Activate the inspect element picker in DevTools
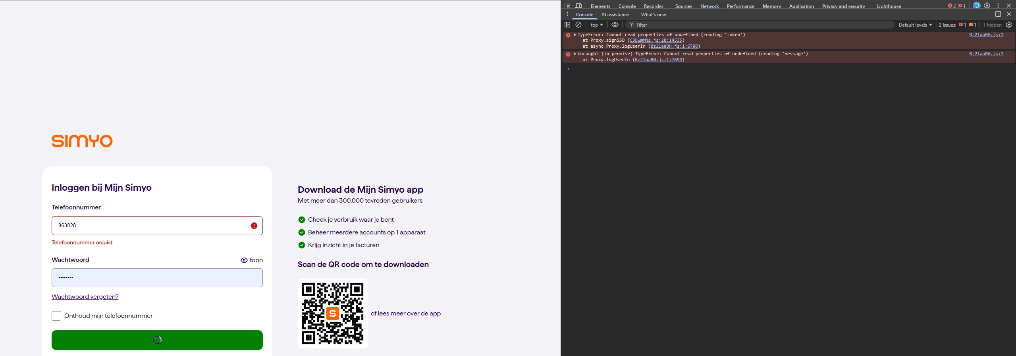The height and width of the screenshot is (356, 1016). 567,6
